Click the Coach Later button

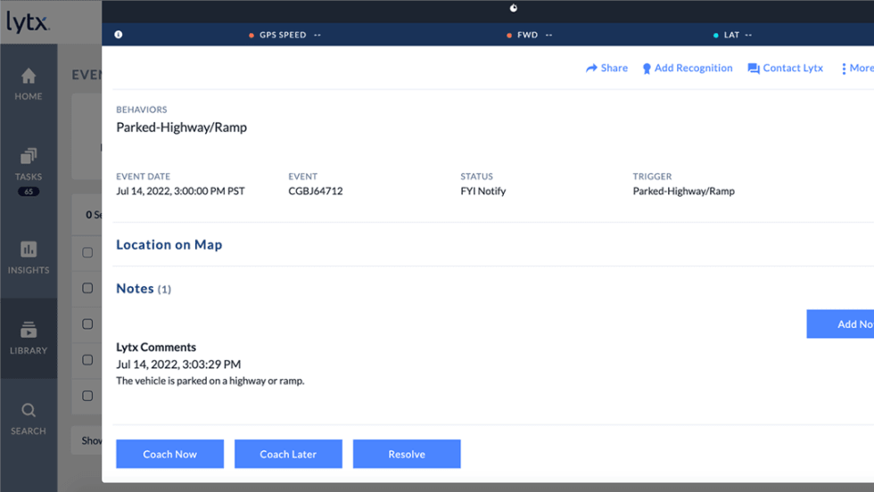[288, 454]
